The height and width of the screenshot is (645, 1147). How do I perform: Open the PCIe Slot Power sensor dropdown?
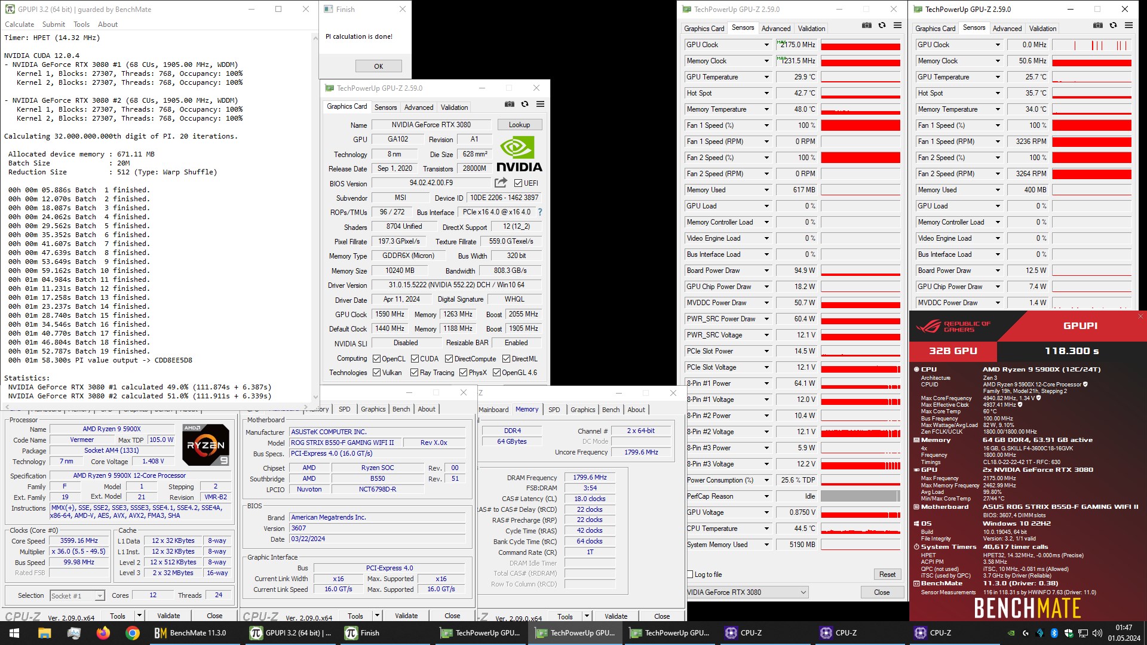click(x=766, y=351)
